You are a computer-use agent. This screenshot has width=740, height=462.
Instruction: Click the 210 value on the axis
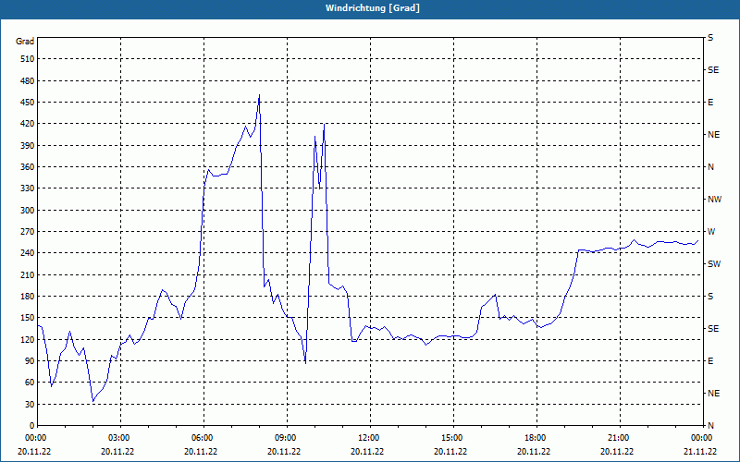(x=28, y=274)
